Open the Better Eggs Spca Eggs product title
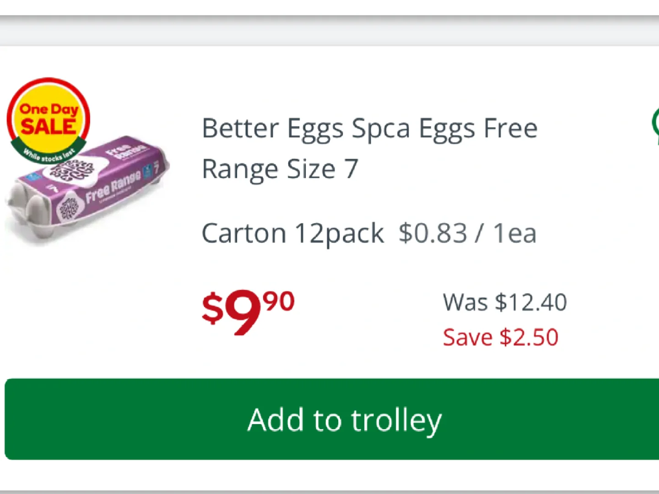This screenshot has height=494, width=659. pyautogui.click(x=369, y=128)
